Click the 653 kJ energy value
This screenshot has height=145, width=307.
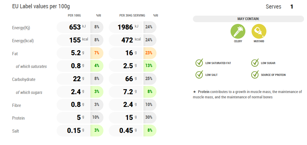click(75, 27)
